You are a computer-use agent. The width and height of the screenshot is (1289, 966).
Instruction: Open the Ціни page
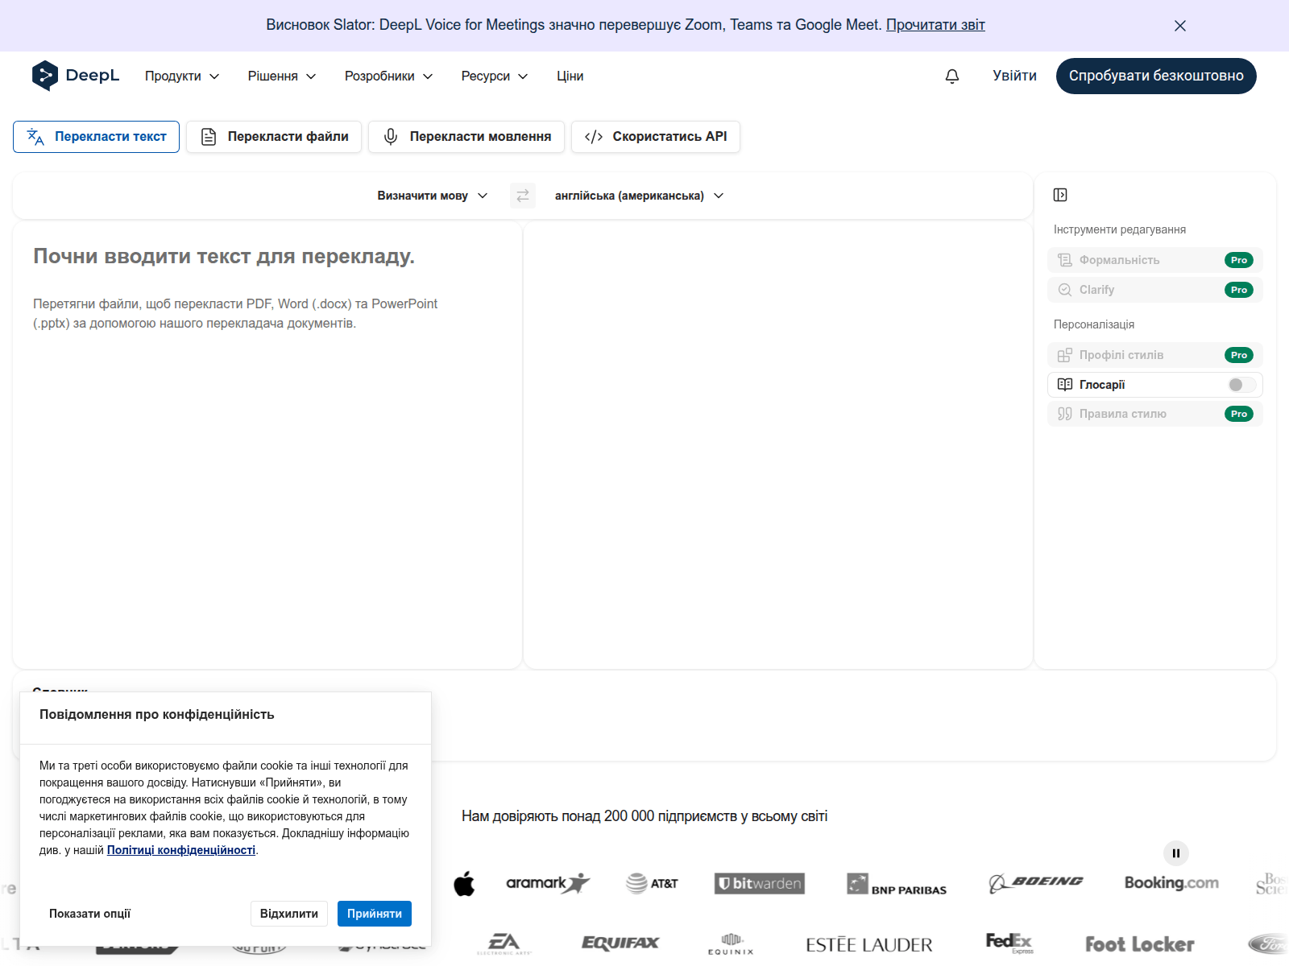coord(570,76)
